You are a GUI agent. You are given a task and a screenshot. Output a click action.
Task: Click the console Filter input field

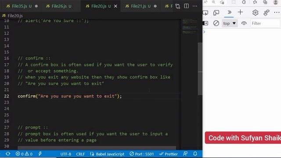(x=265, y=23)
